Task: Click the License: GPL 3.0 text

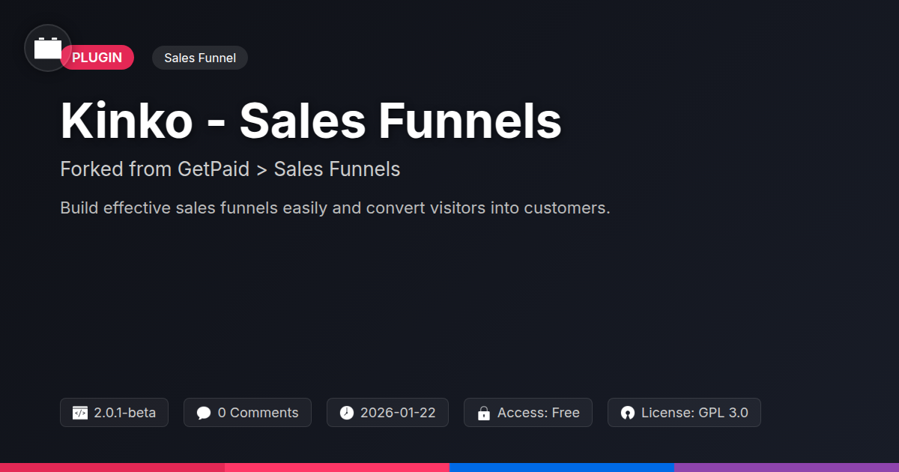Action: click(x=694, y=413)
